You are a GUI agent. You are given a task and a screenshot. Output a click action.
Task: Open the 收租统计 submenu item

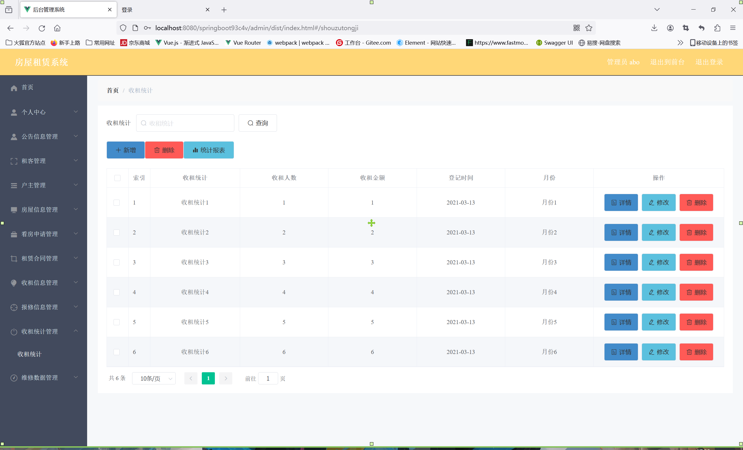click(30, 354)
